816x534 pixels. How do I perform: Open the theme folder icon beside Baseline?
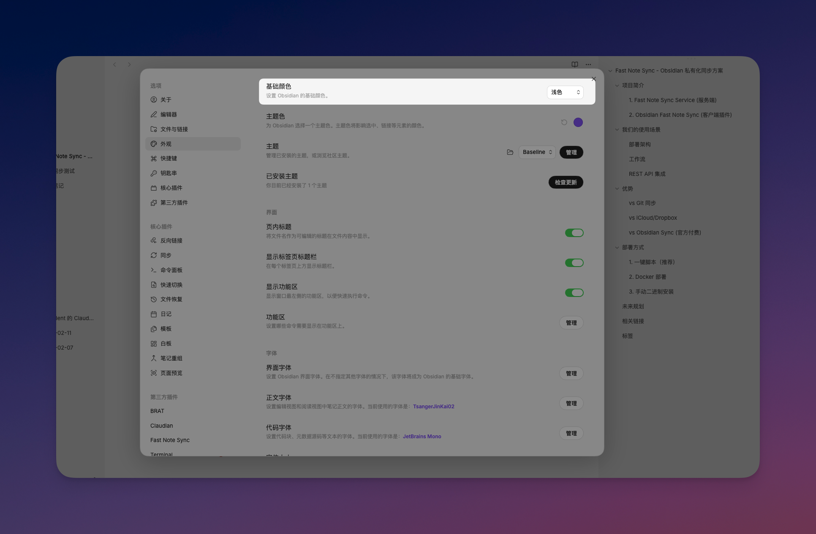(x=510, y=152)
